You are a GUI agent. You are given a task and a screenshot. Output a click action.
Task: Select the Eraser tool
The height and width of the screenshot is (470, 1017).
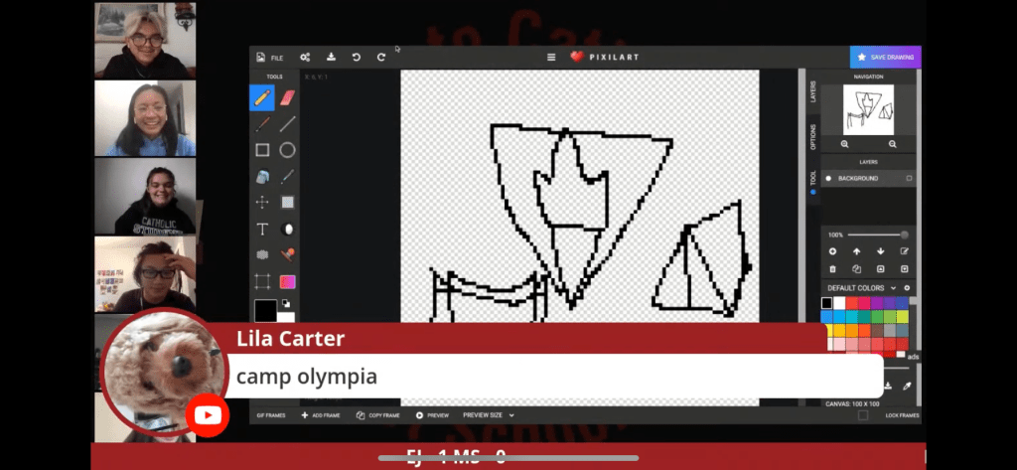288,97
